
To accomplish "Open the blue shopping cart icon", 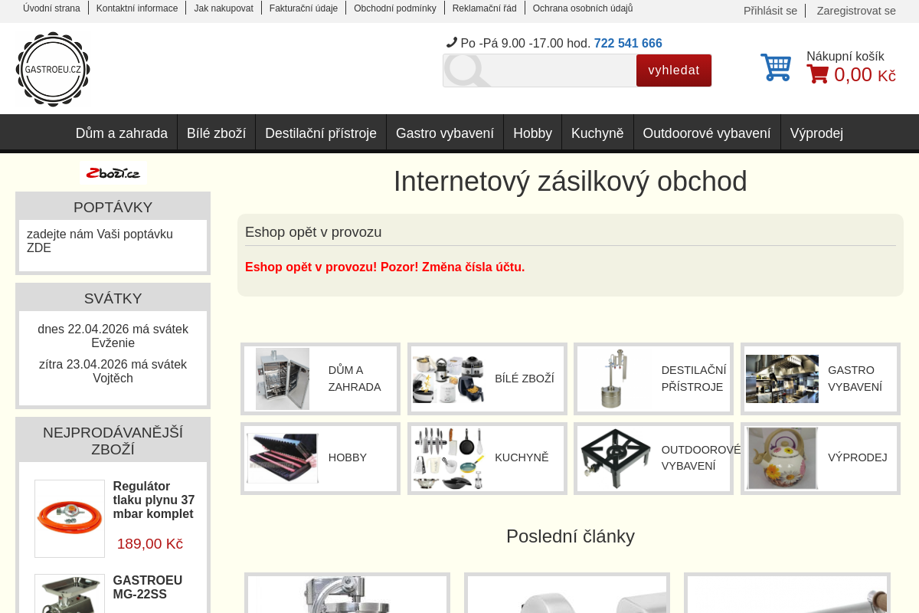I will [x=775, y=67].
